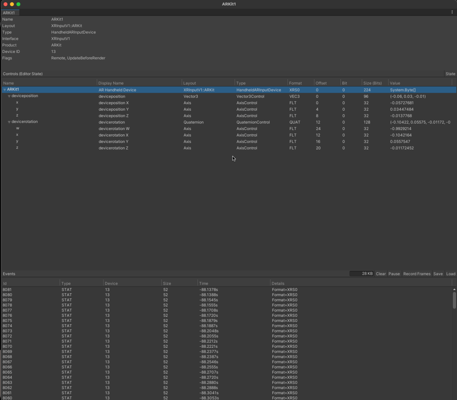This screenshot has width=457, height=400.
Task: Select event 8075 row
Action: tap(227, 321)
